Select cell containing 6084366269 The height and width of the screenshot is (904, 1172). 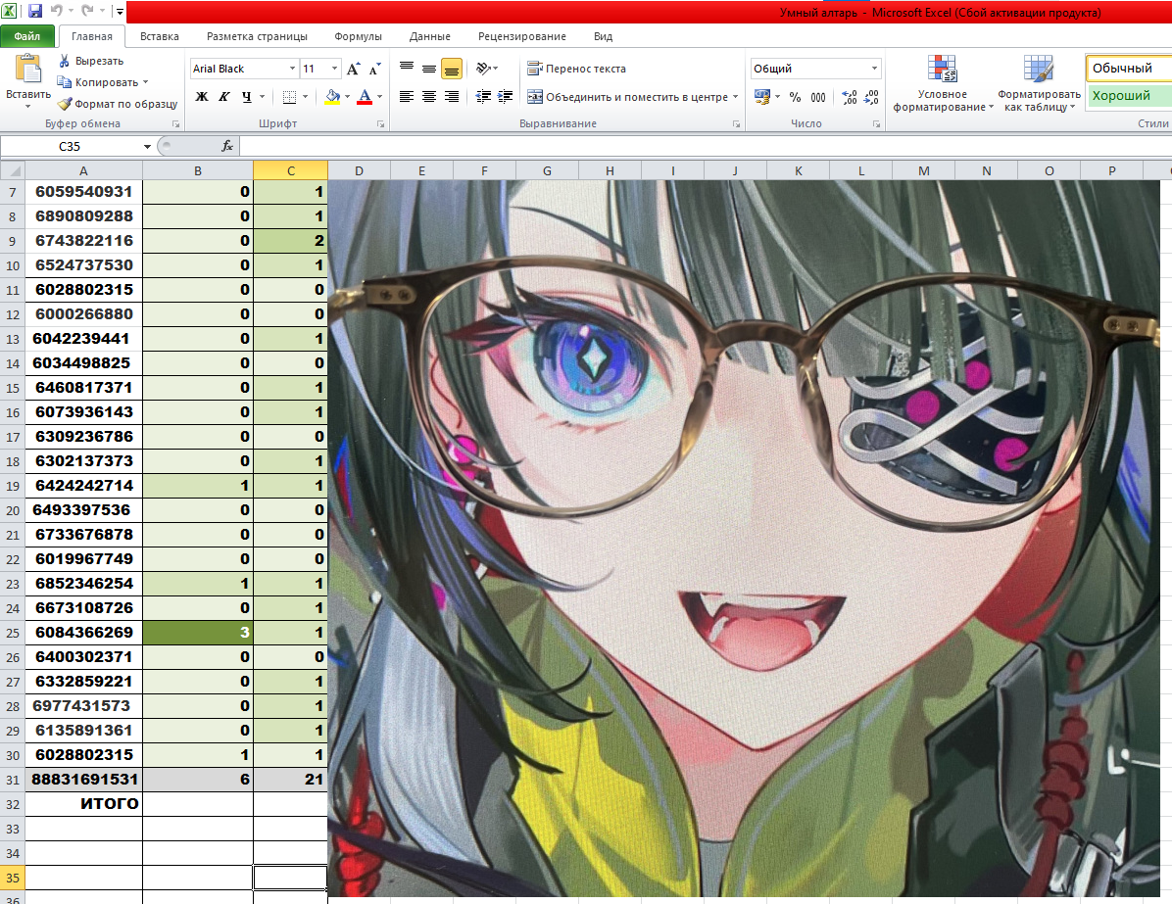coord(83,632)
